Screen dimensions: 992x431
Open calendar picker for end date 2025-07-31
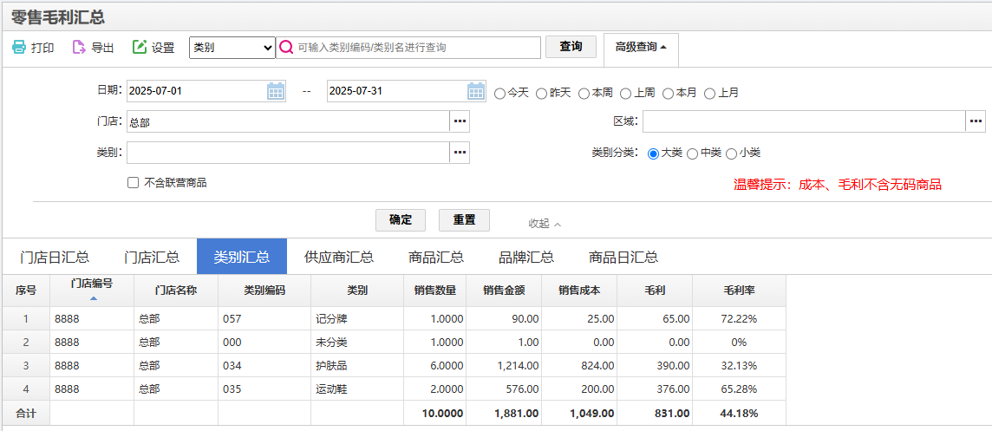(x=476, y=91)
